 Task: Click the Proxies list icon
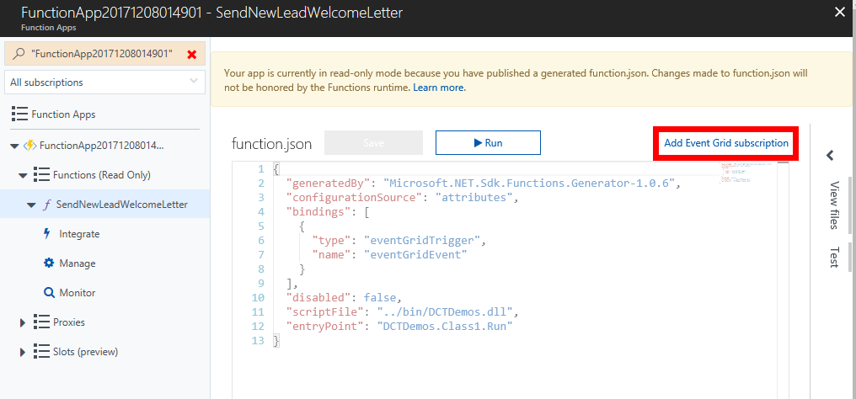[40, 322]
